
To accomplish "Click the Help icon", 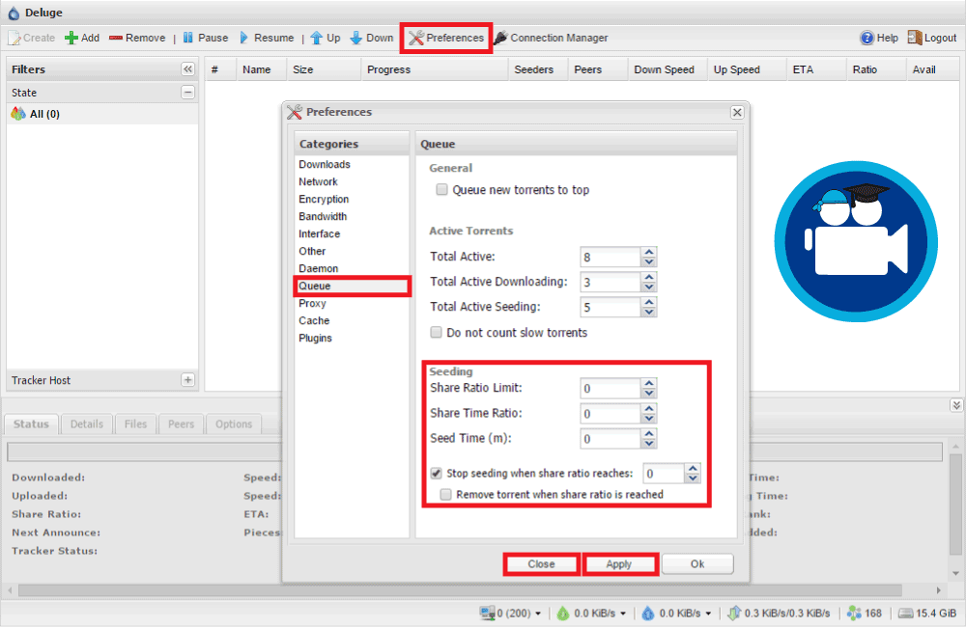I will (x=867, y=39).
